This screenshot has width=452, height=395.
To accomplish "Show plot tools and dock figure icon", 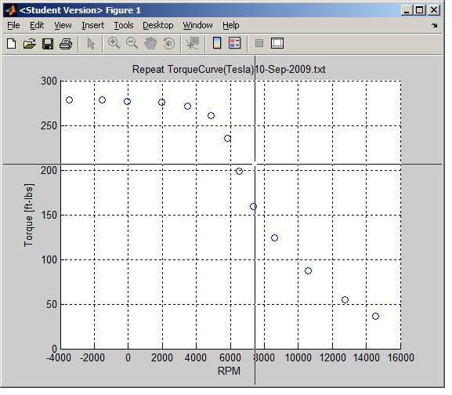I will [x=277, y=43].
